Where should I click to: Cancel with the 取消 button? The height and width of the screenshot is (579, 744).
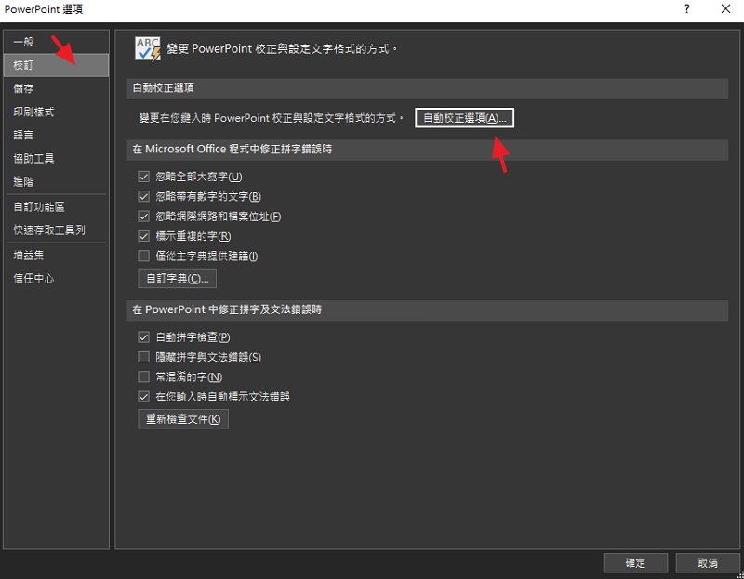pyautogui.click(x=708, y=563)
